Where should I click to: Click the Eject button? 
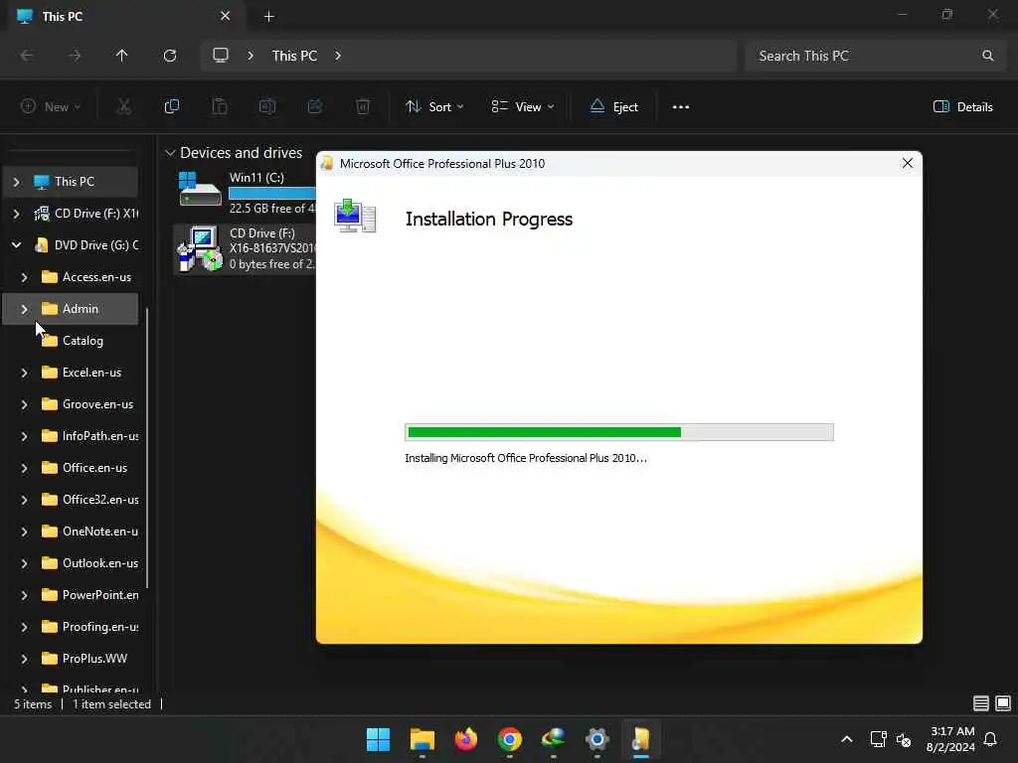pos(613,107)
